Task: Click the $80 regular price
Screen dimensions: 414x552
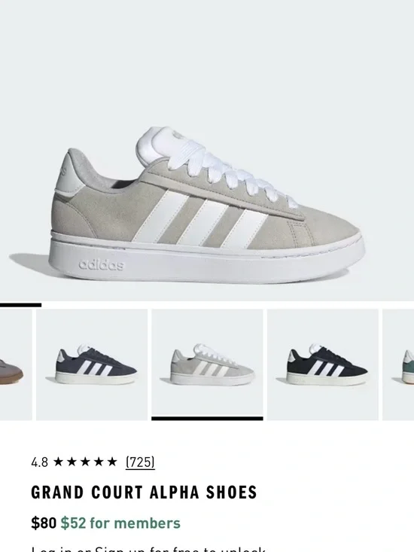Action: [44, 523]
